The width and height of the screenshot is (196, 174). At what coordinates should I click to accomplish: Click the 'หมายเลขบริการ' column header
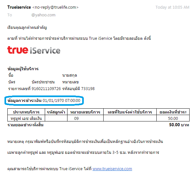(85, 112)
